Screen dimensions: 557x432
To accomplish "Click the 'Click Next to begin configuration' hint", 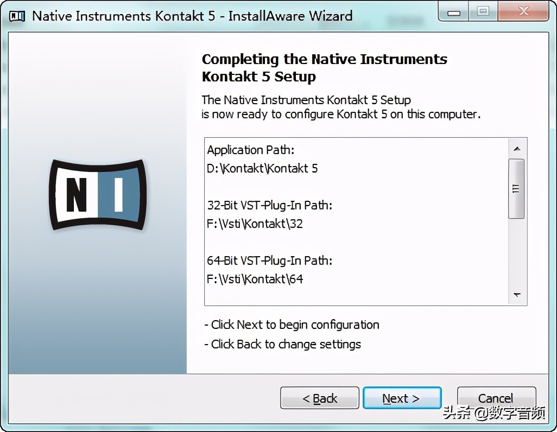I will (x=293, y=325).
